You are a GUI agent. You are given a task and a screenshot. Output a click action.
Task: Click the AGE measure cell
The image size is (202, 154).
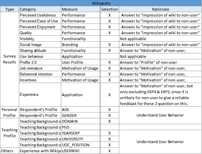(x=81, y=109)
